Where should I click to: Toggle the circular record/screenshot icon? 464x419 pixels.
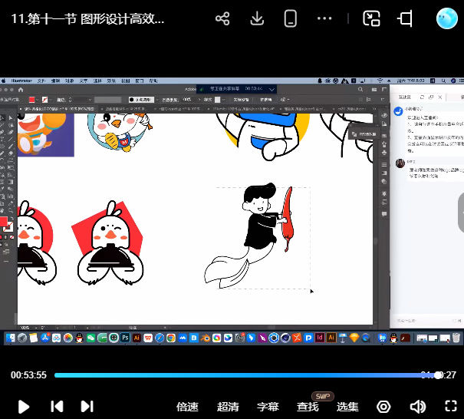(383, 407)
